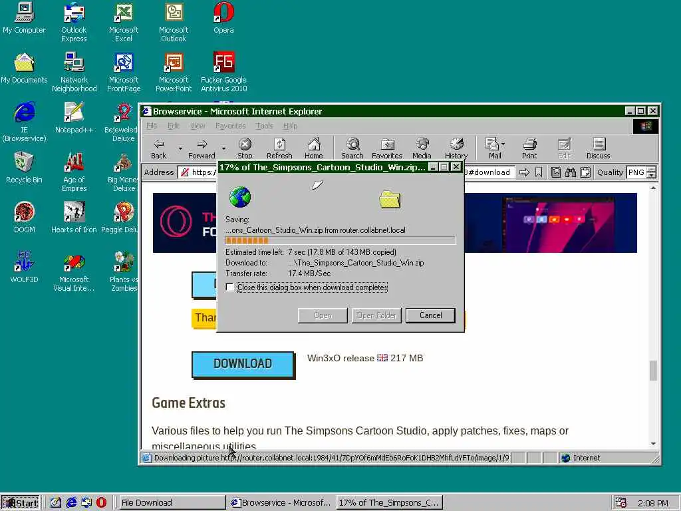The image size is (681, 511).
Task: Click Open Folder in download dialog
Action: tap(376, 315)
